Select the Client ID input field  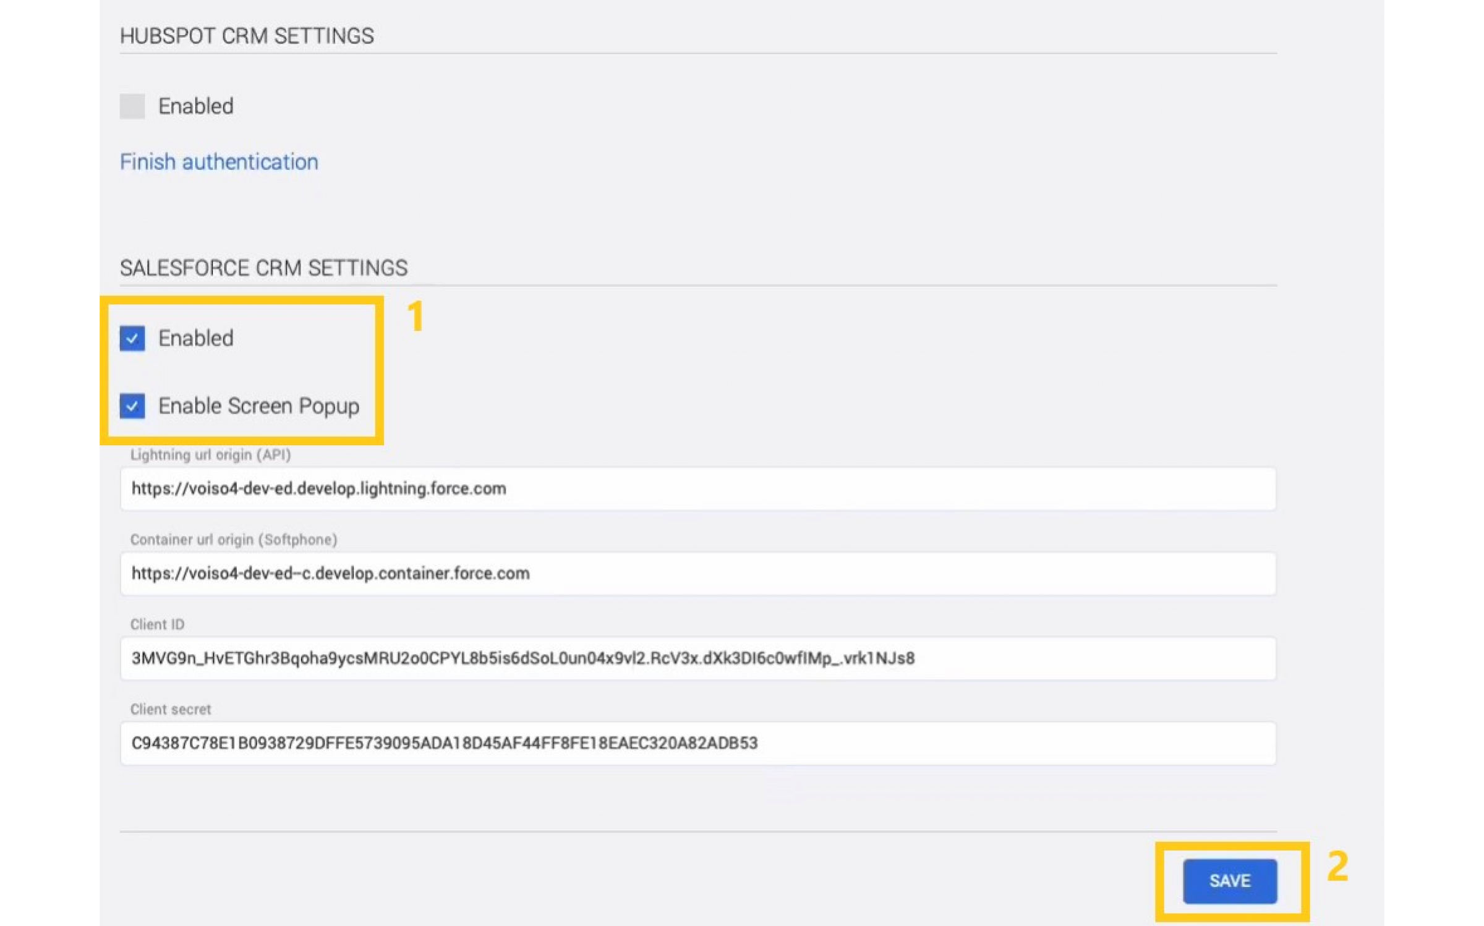click(698, 658)
